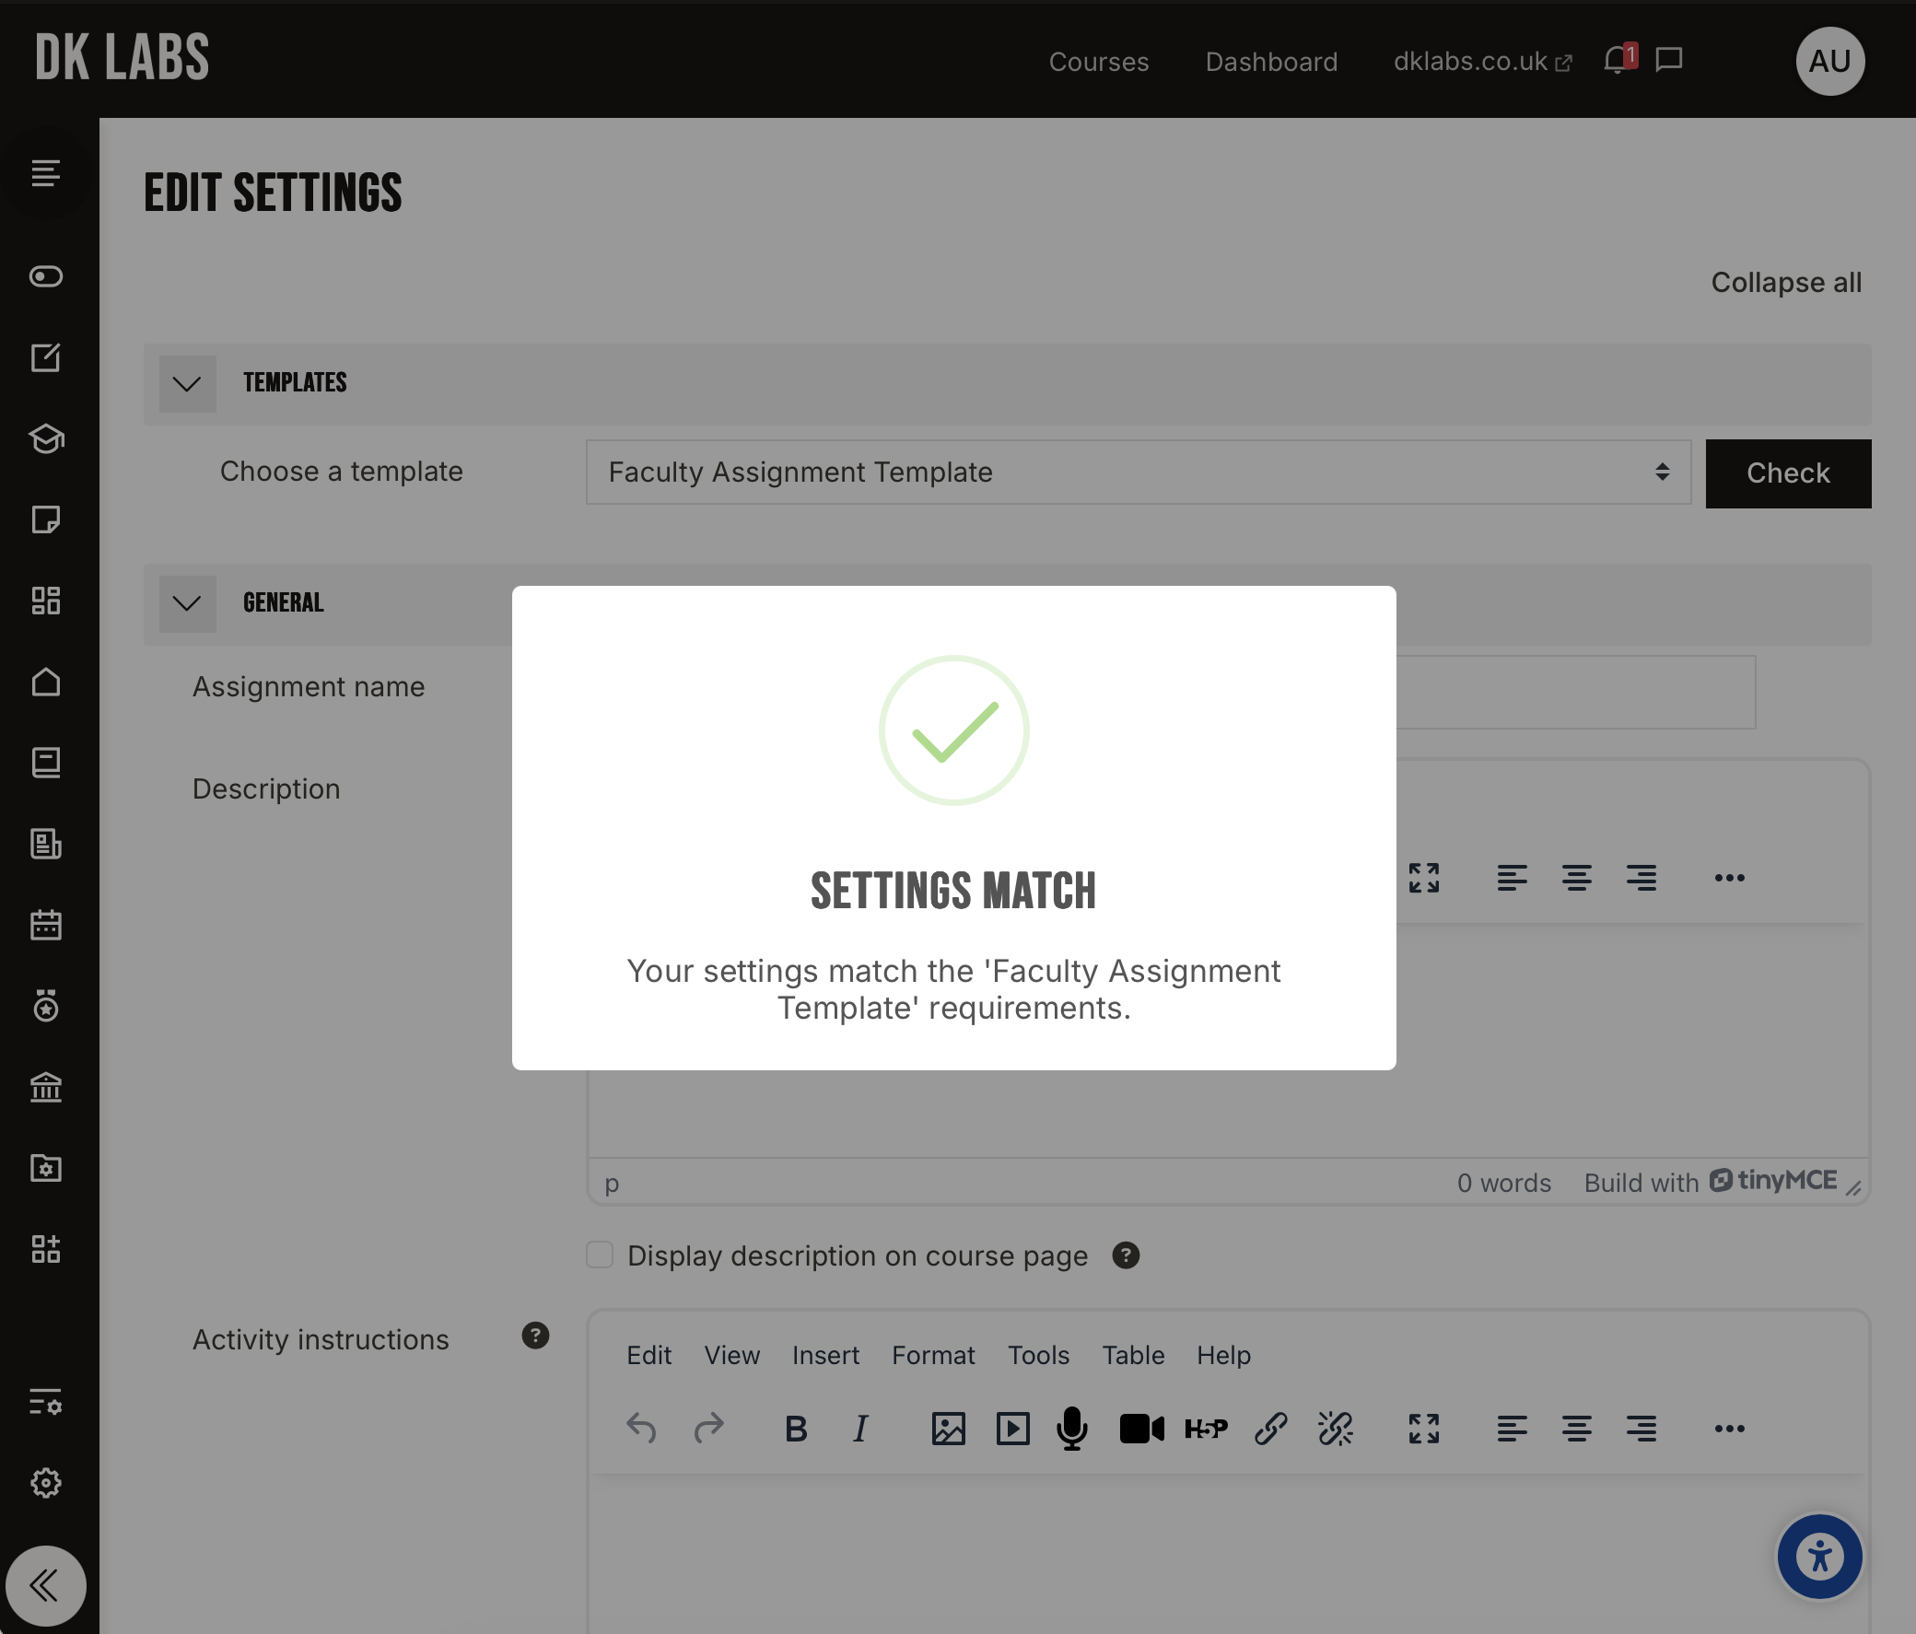Screen dimensions: 1916x1634
Task: Open the notifications bell in the header
Action: click(1616, 61)
